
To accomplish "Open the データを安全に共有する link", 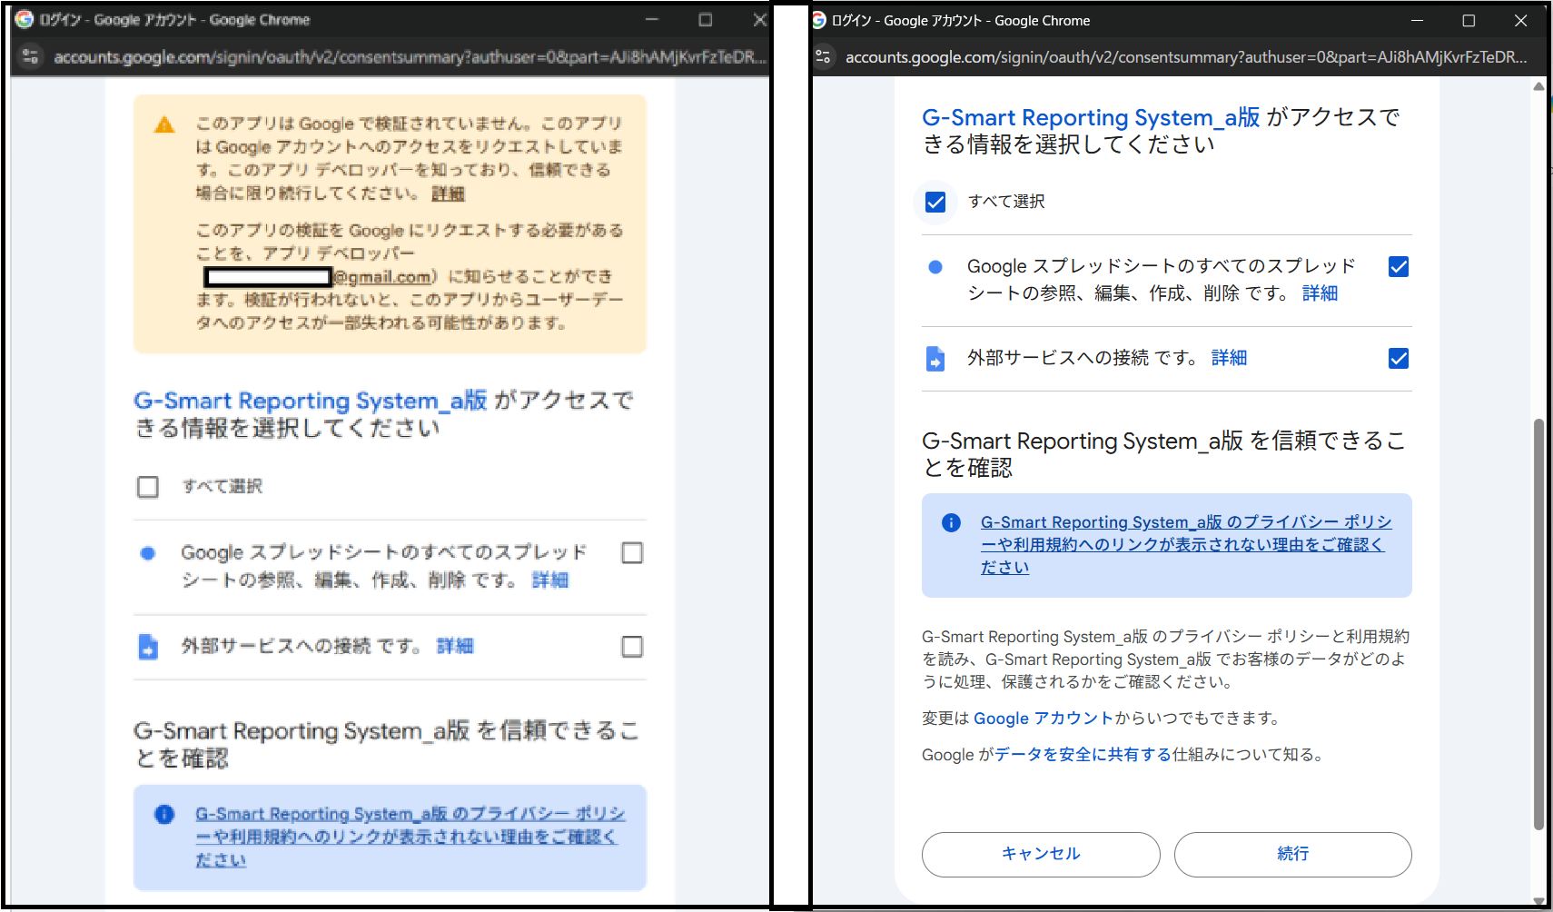I will (x=1083, y=755).
